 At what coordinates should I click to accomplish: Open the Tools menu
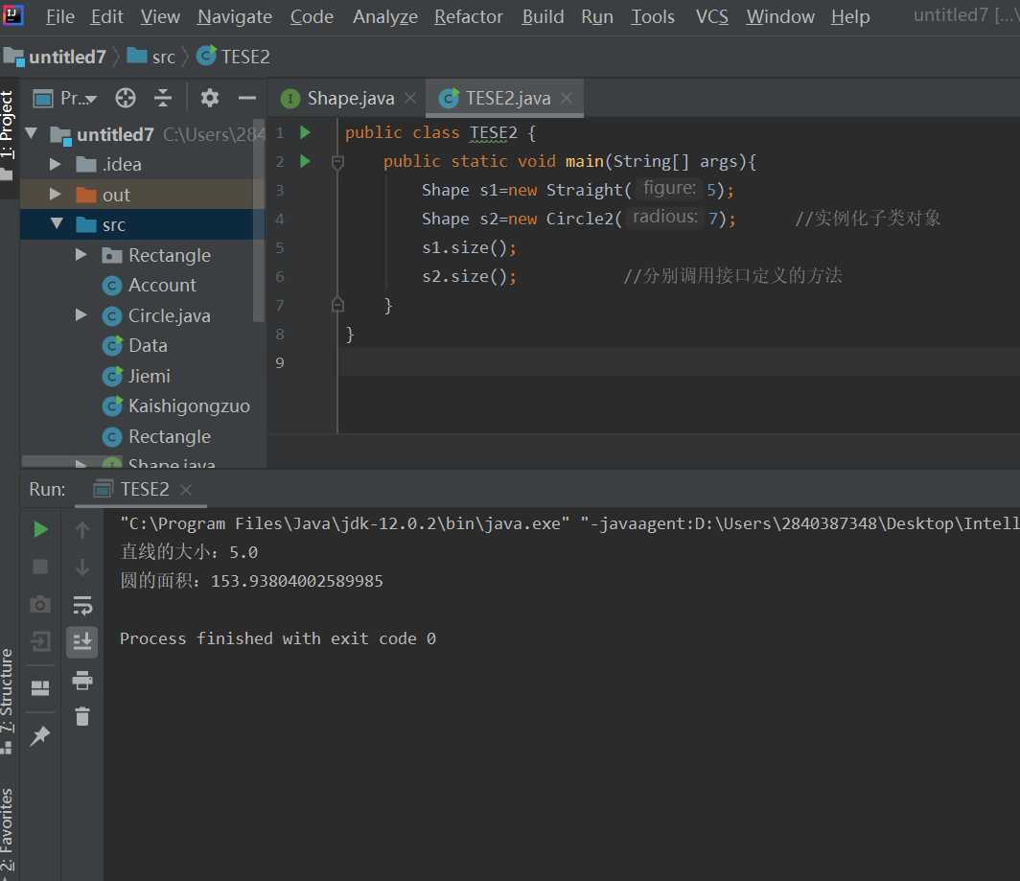point(653,16)
